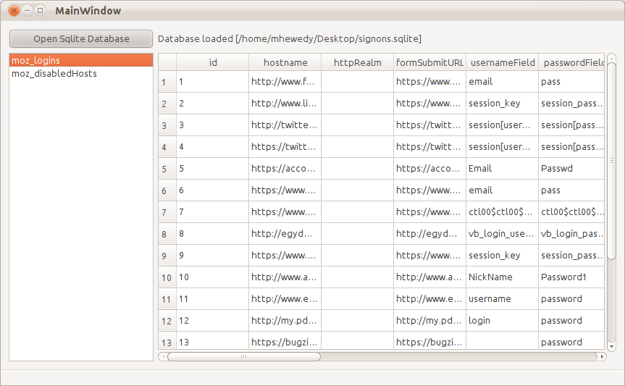Viewport: 625px width, 386px height.
Task: Select row header number 10
Action: point(167,277)
